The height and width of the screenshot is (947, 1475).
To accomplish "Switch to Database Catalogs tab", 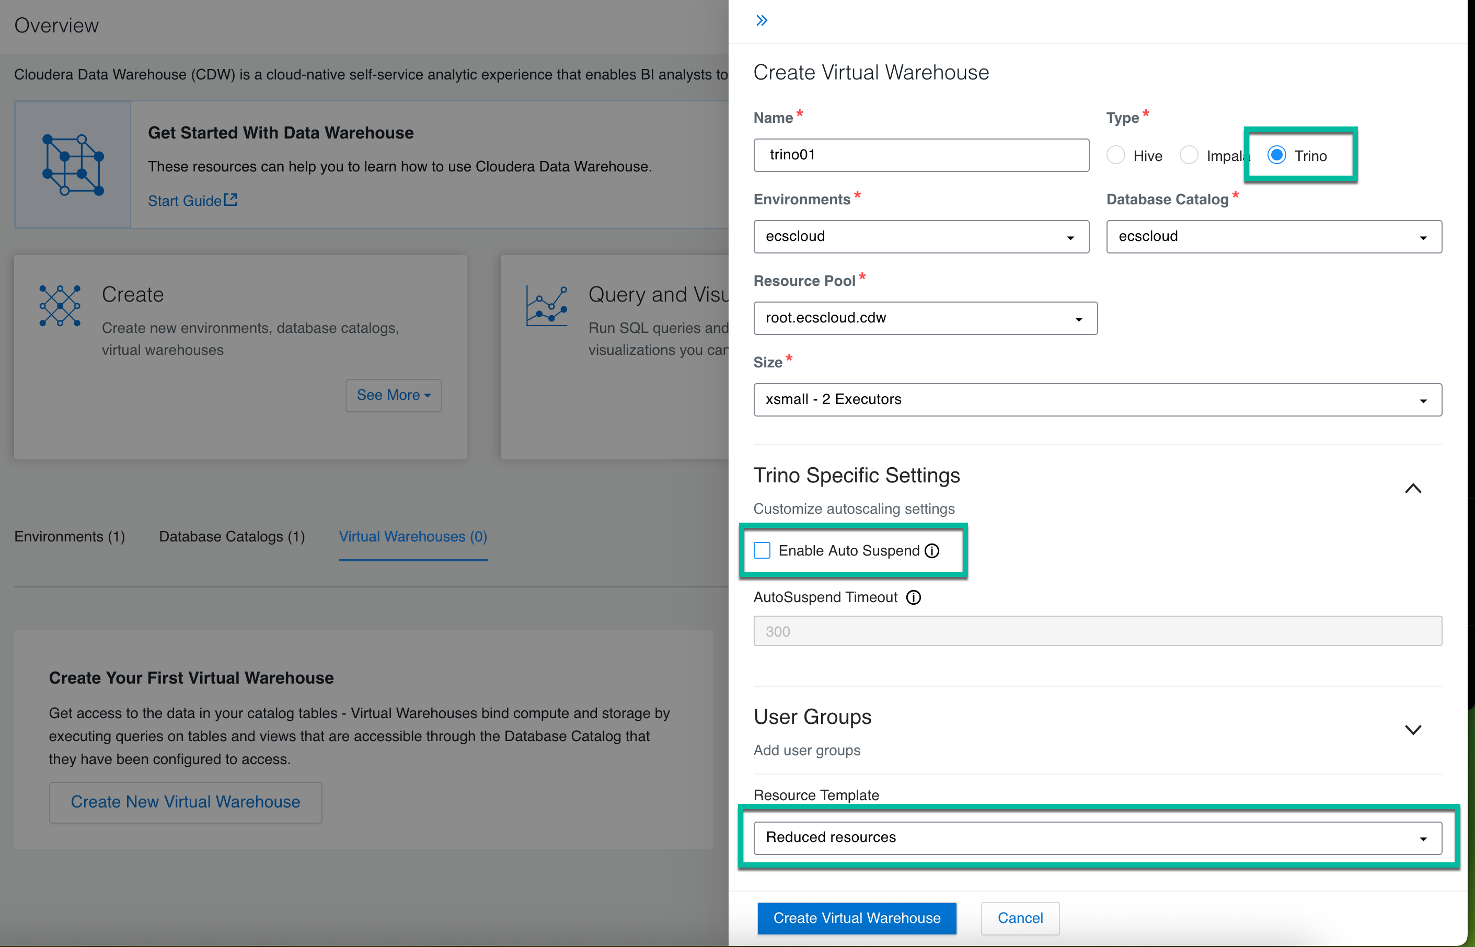I will (x=232, y=536).
